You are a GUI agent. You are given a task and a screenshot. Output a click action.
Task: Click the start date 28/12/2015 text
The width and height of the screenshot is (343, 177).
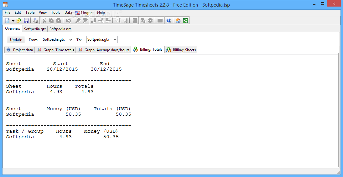62,69
